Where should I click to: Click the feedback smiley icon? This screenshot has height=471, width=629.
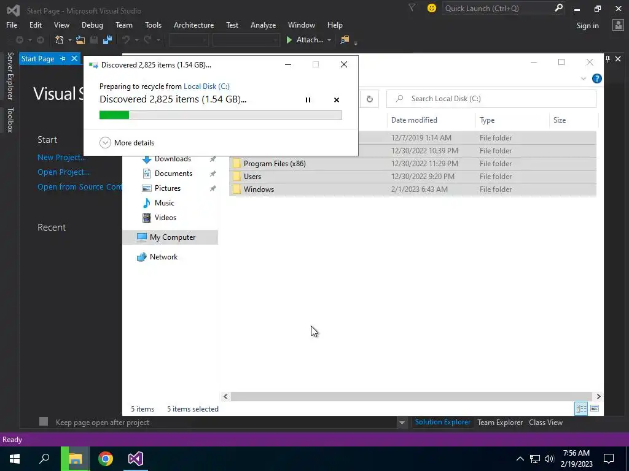pyautogui.click(x=432, y=9)
